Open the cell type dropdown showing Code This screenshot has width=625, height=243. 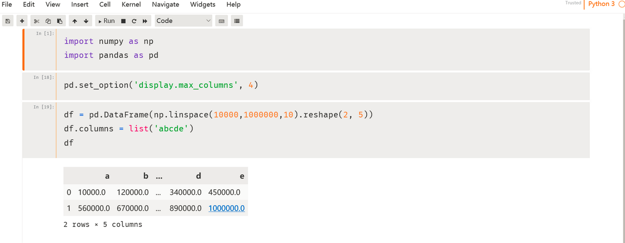[183, 21]
